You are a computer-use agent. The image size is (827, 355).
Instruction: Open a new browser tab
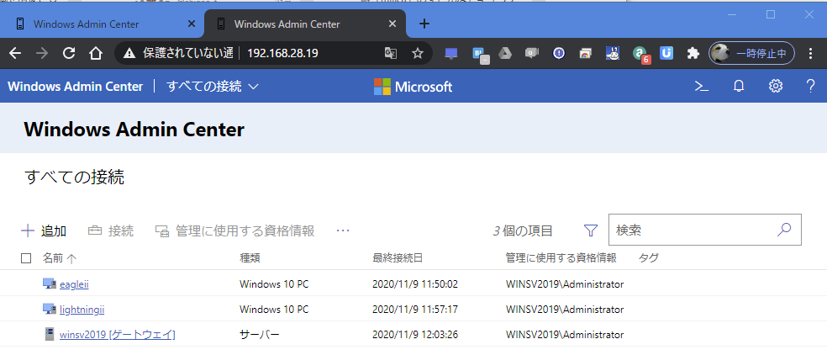[424, 24]
